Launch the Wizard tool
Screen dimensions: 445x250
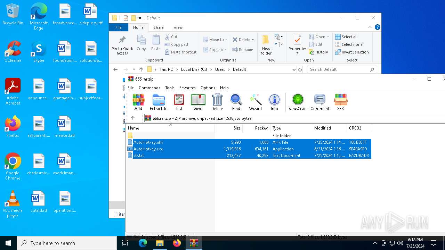[x=255, y=102]
